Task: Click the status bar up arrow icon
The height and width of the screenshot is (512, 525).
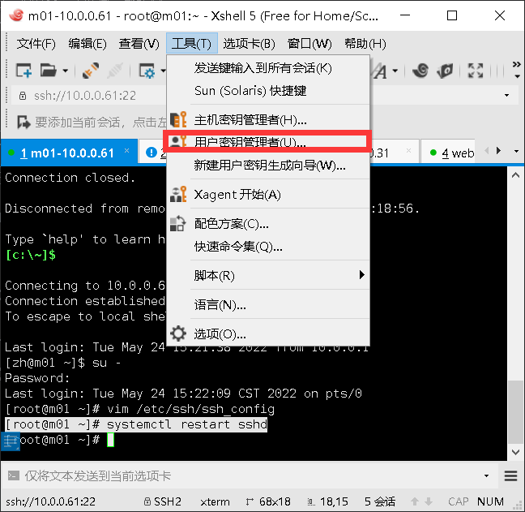Action: pyautogui.click(x=415, y=501)
